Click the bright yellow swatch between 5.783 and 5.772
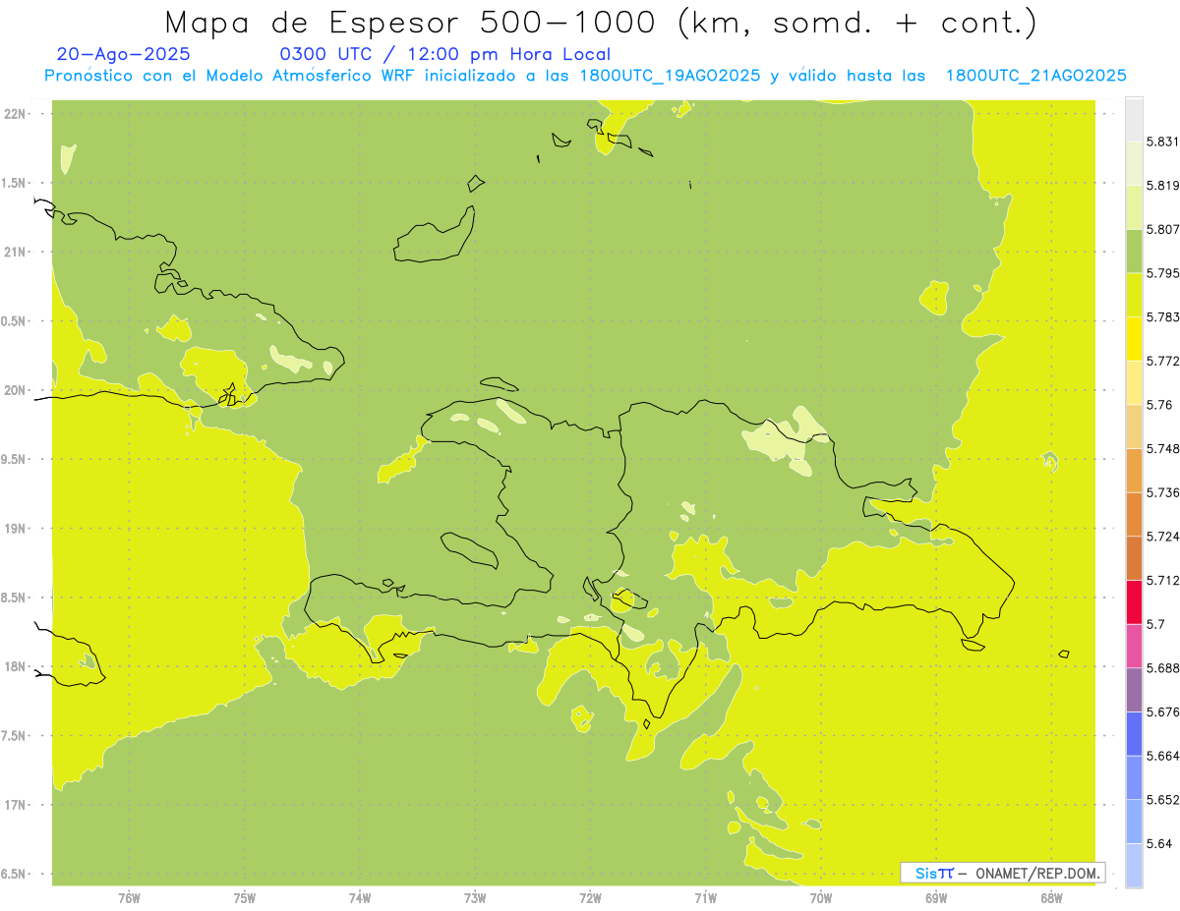Image resolution: width=1180 pixels, height=911 pixels. (x=1134, y=338)
